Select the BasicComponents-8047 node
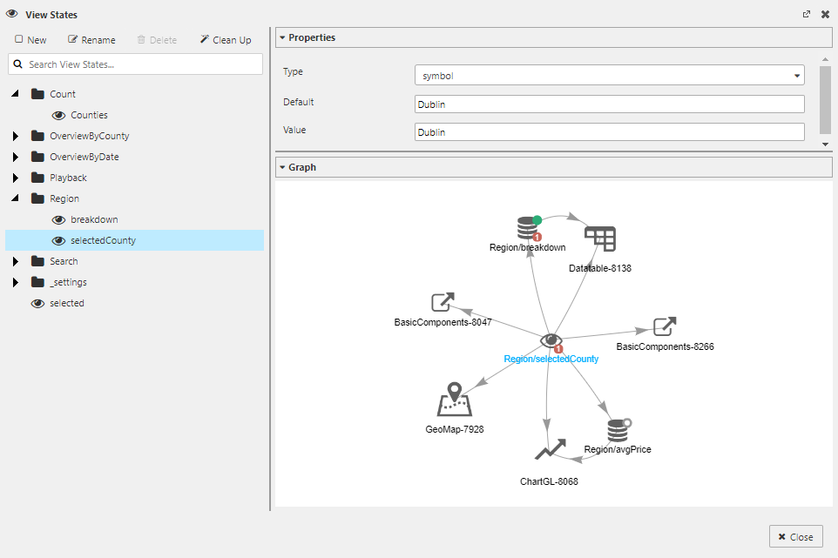The width and height of the screenshot is (838, 558). tap(442, 300)
